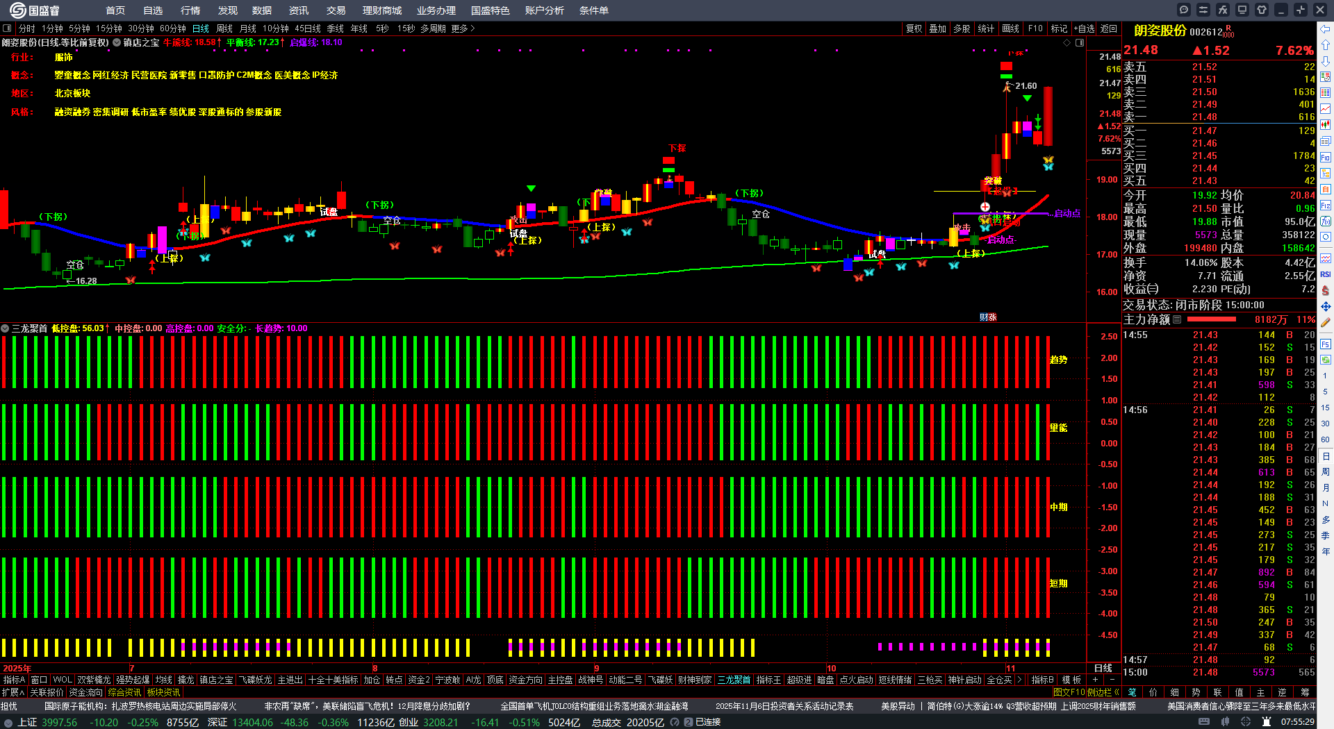Viewport: 1334px width, 729px height.
Task: Click the blue back arrow in right sidebar
Action: (x=1326, y=29)
